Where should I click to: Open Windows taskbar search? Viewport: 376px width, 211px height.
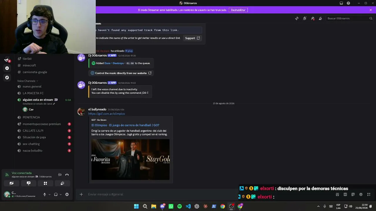145,206
